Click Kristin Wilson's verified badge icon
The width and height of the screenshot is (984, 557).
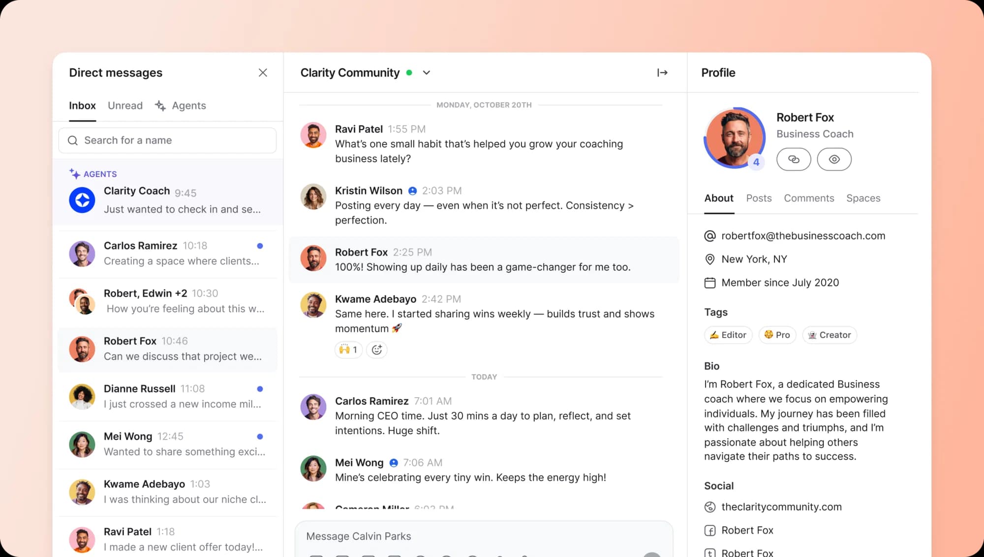pyautogui.click(x=412, y=191)
